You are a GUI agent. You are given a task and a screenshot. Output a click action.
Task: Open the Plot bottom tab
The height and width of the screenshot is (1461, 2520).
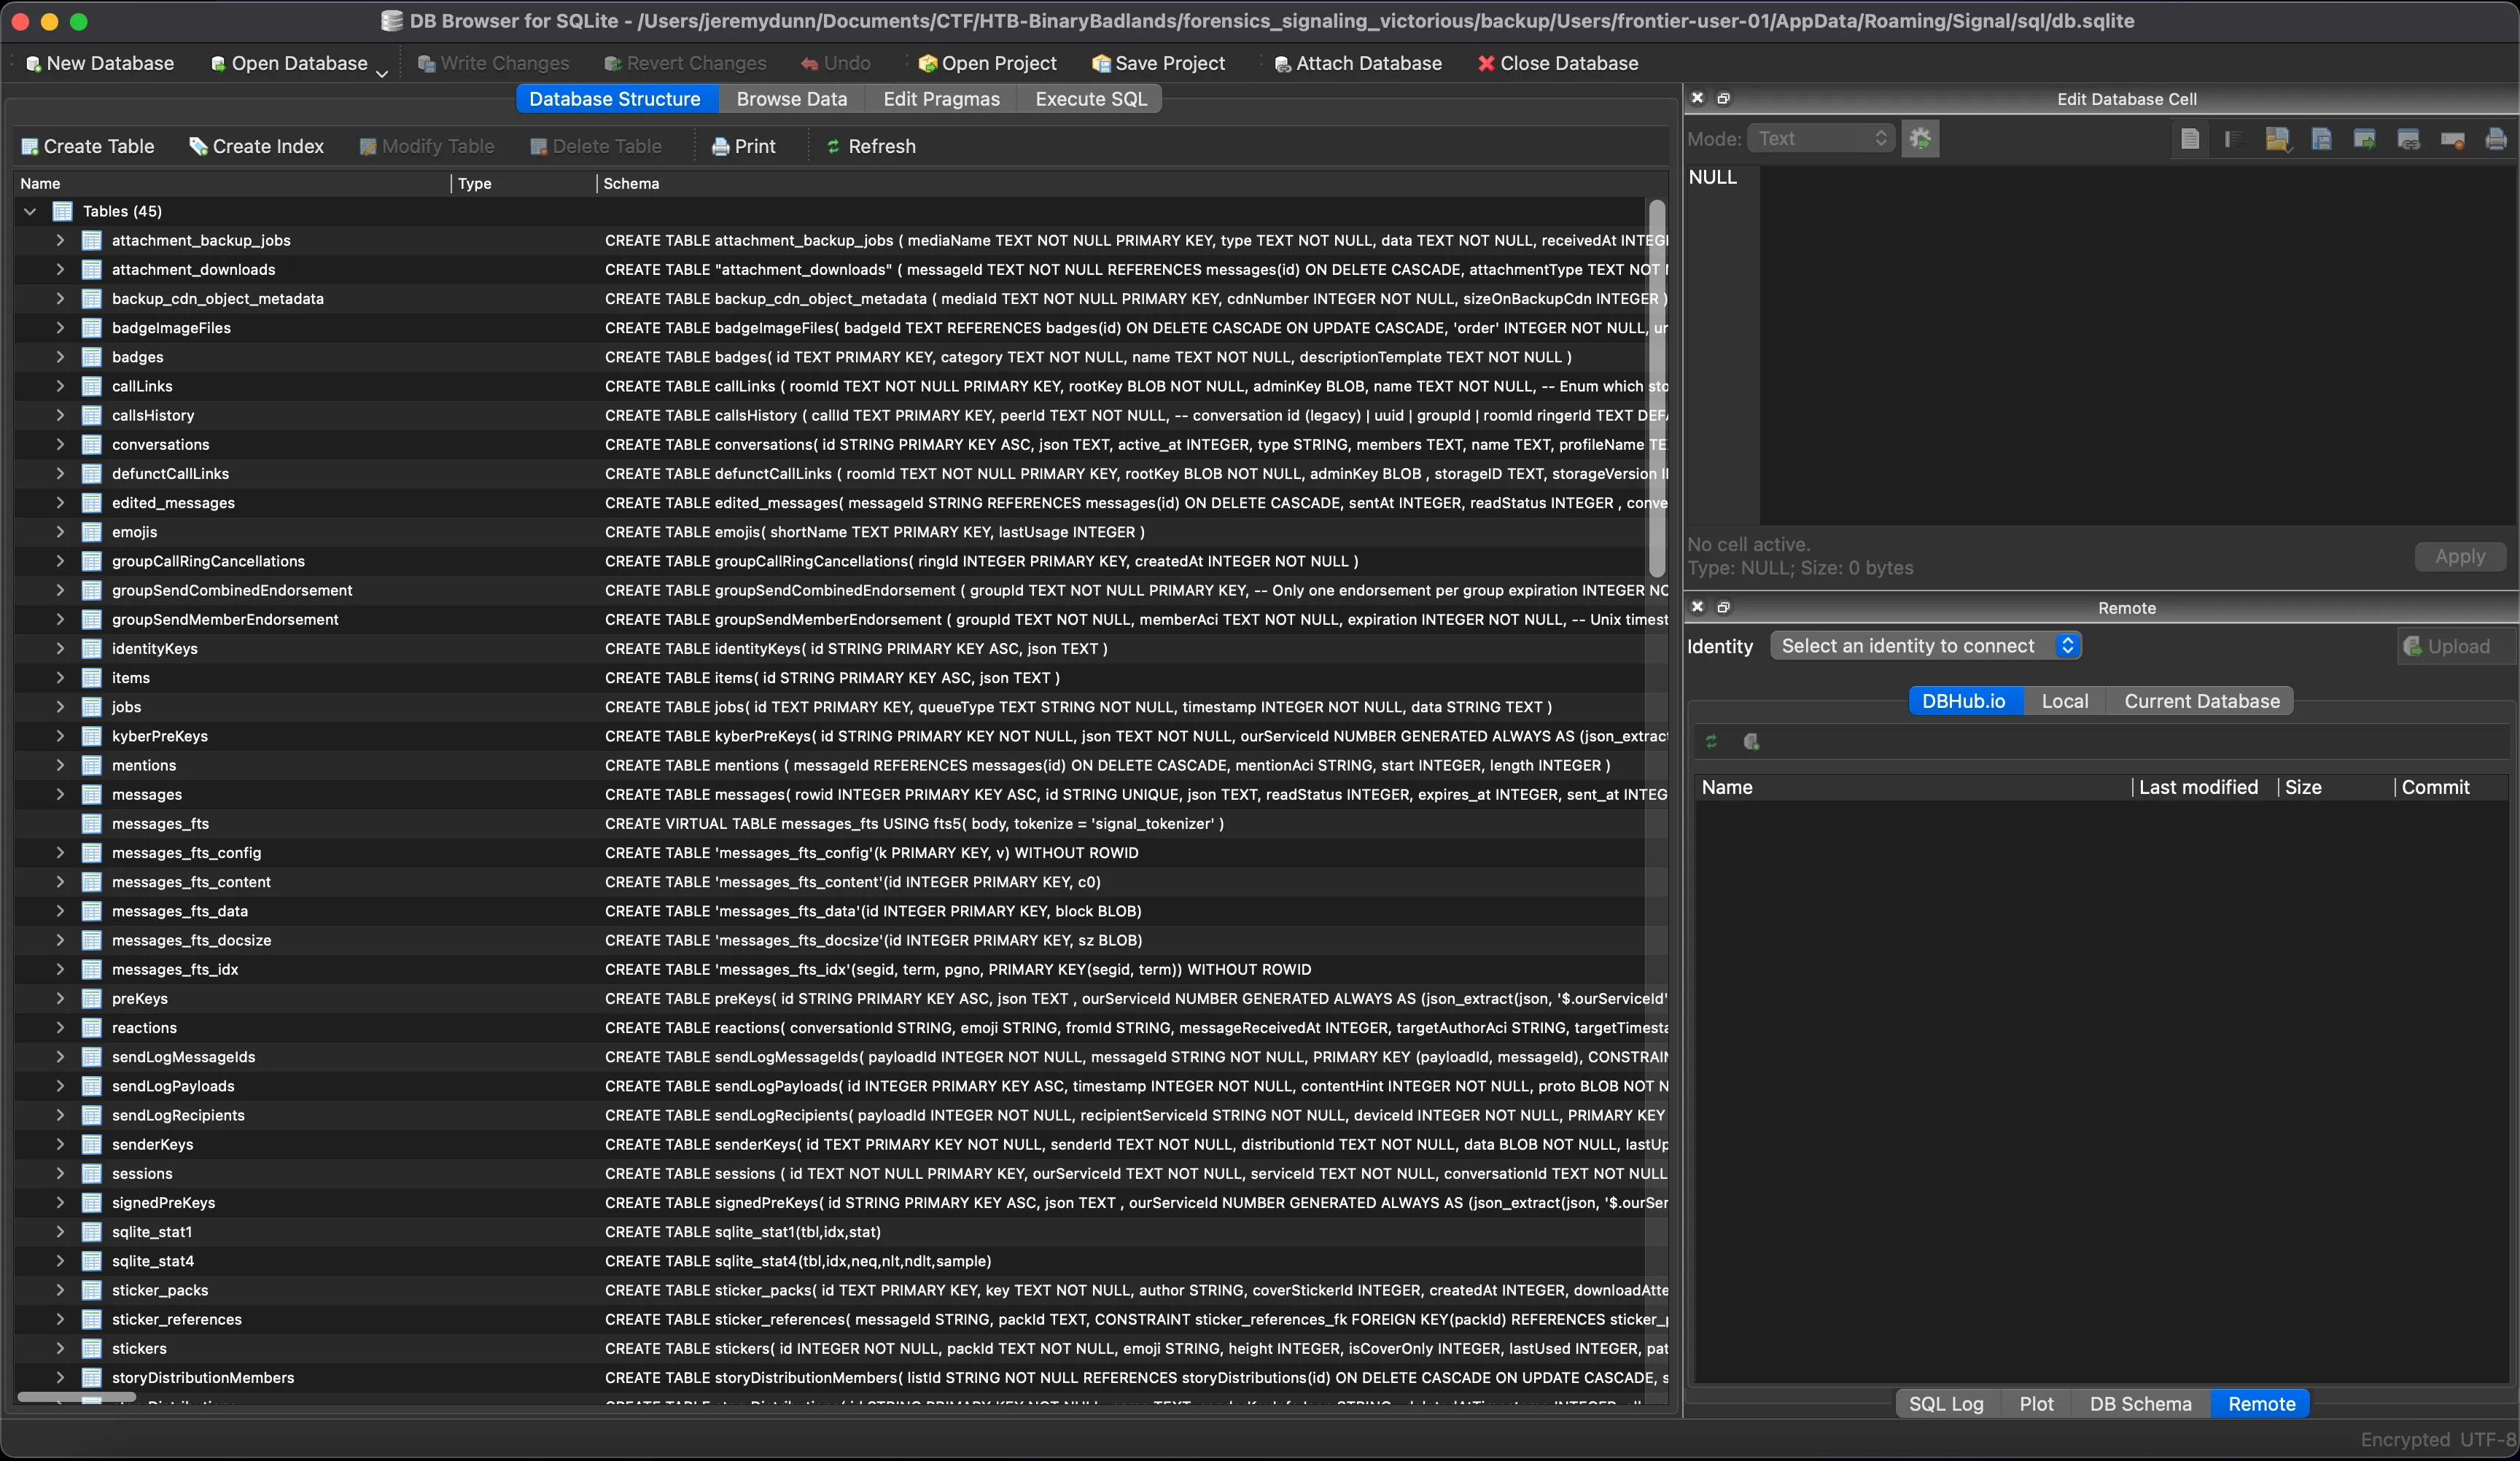[2035, 1403]
